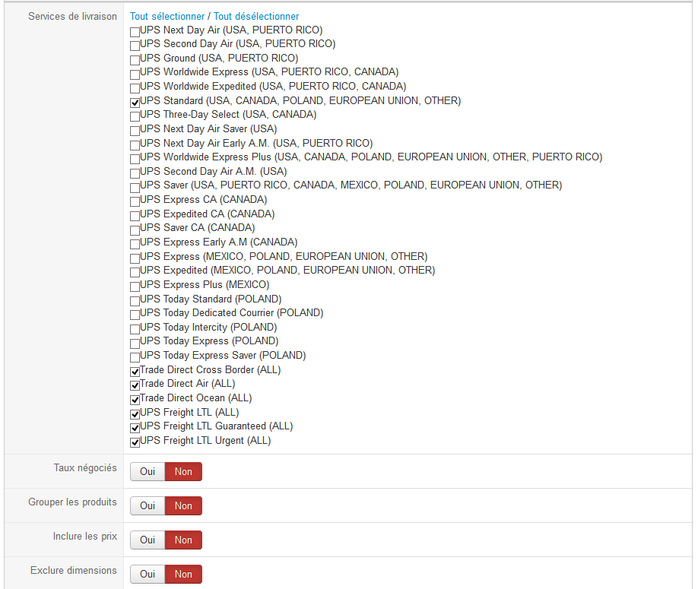Set Grouper les produits to Oui

[148, 506]
